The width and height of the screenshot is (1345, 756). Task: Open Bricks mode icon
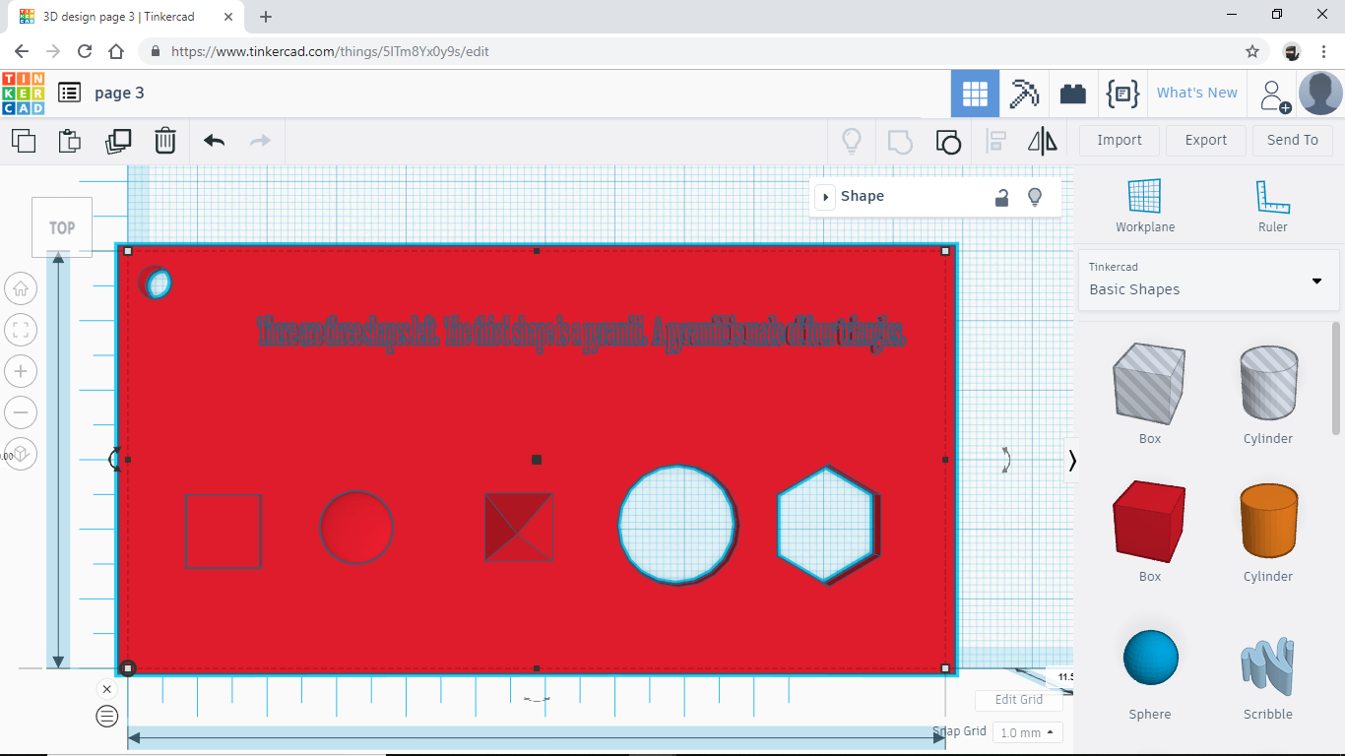tap(1073, 94)
